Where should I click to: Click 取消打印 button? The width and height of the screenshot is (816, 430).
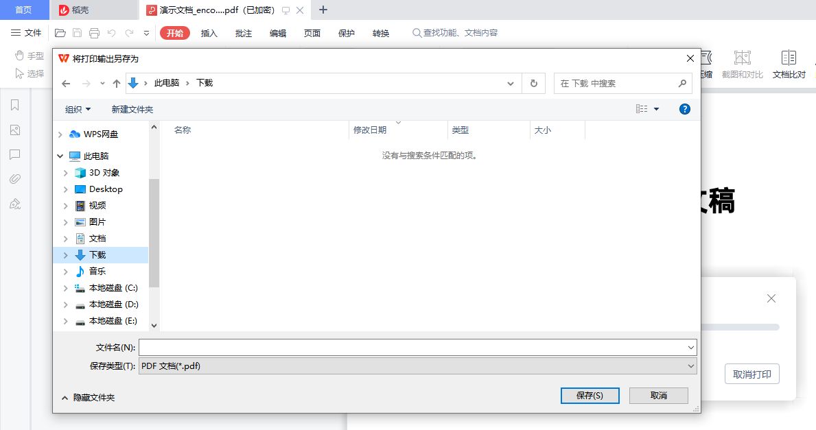pyautogui.click(x=751, y=374)
